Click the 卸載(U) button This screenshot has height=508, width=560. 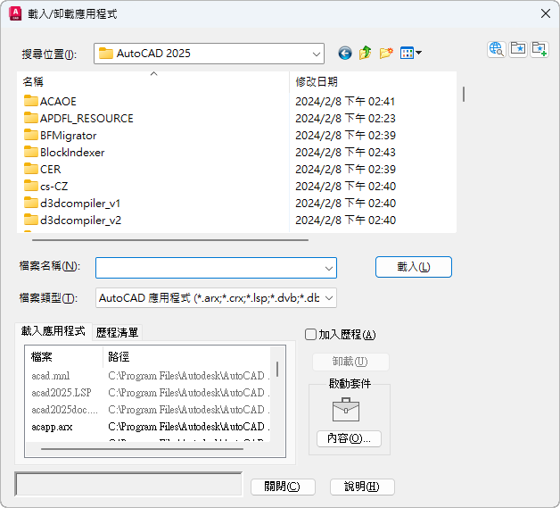[x=350, y=362]
